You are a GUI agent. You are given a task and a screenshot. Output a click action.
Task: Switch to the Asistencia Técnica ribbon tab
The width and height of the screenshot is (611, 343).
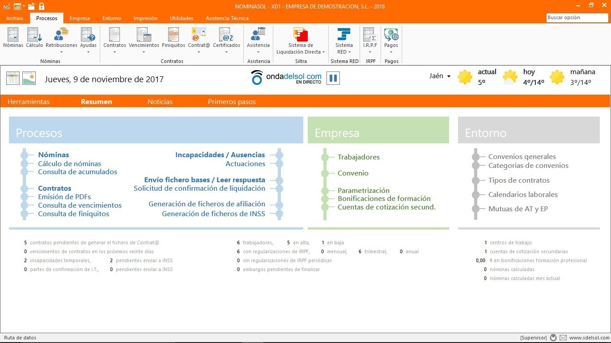tap(227, 18)
